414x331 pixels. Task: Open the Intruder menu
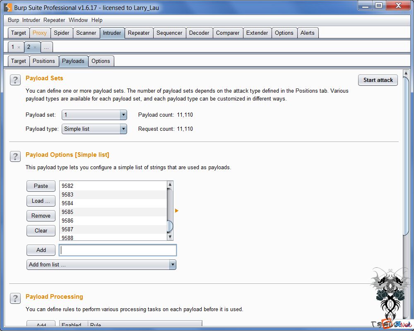[31, 20]
